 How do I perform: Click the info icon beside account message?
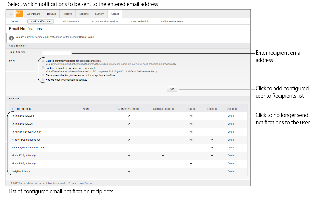coord(11,37)
